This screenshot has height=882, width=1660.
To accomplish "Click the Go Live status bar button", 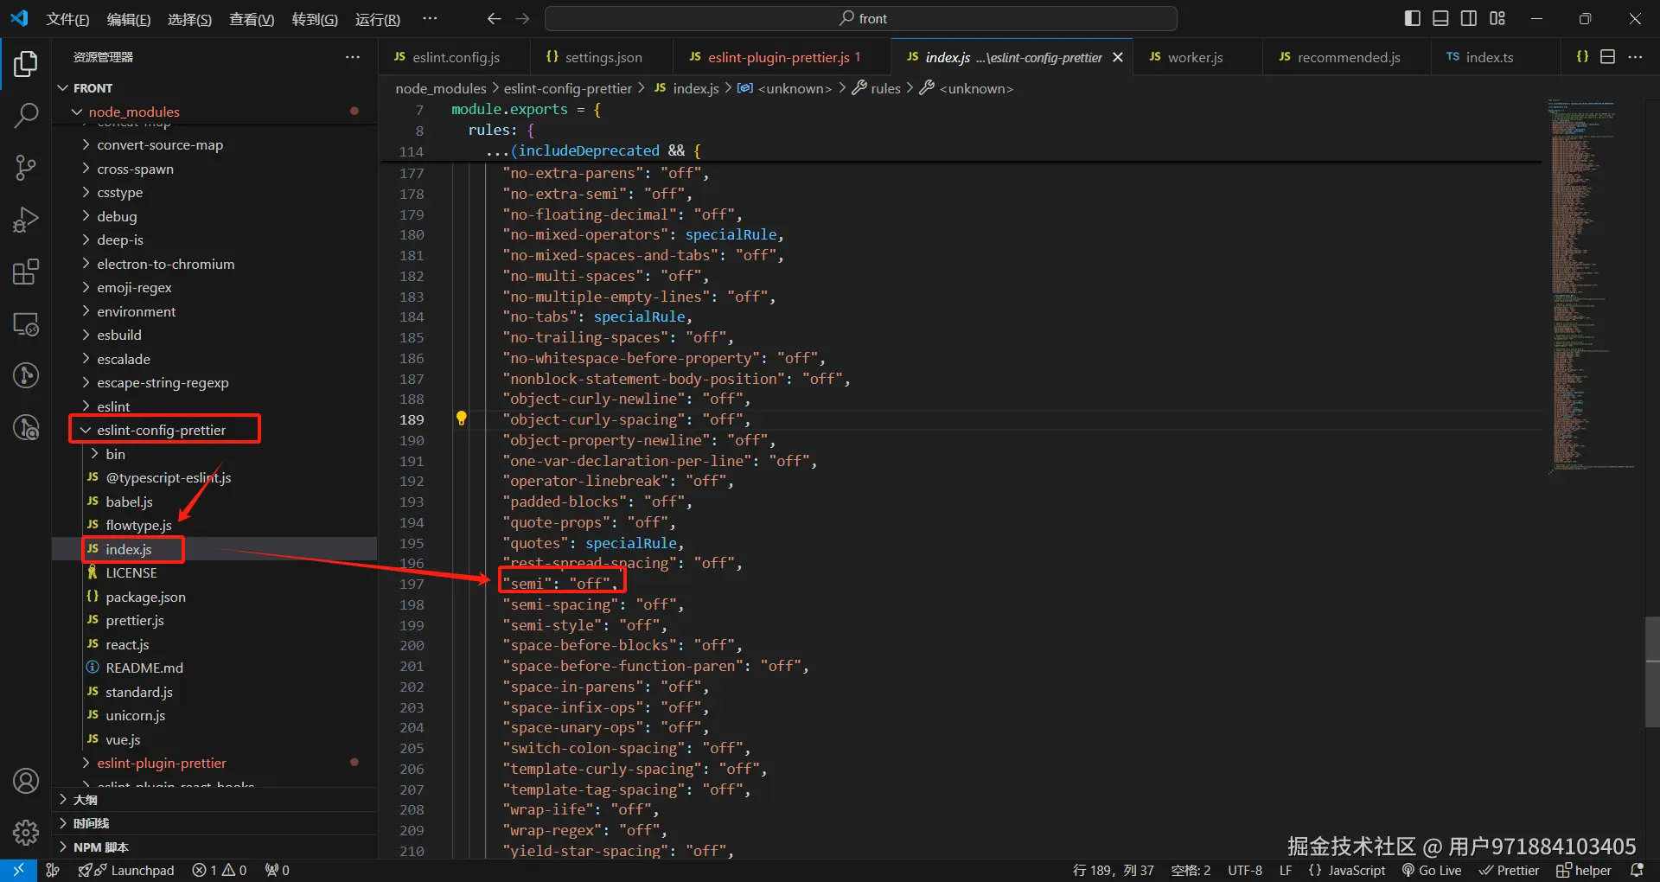I will click(x=1432, y=870).
